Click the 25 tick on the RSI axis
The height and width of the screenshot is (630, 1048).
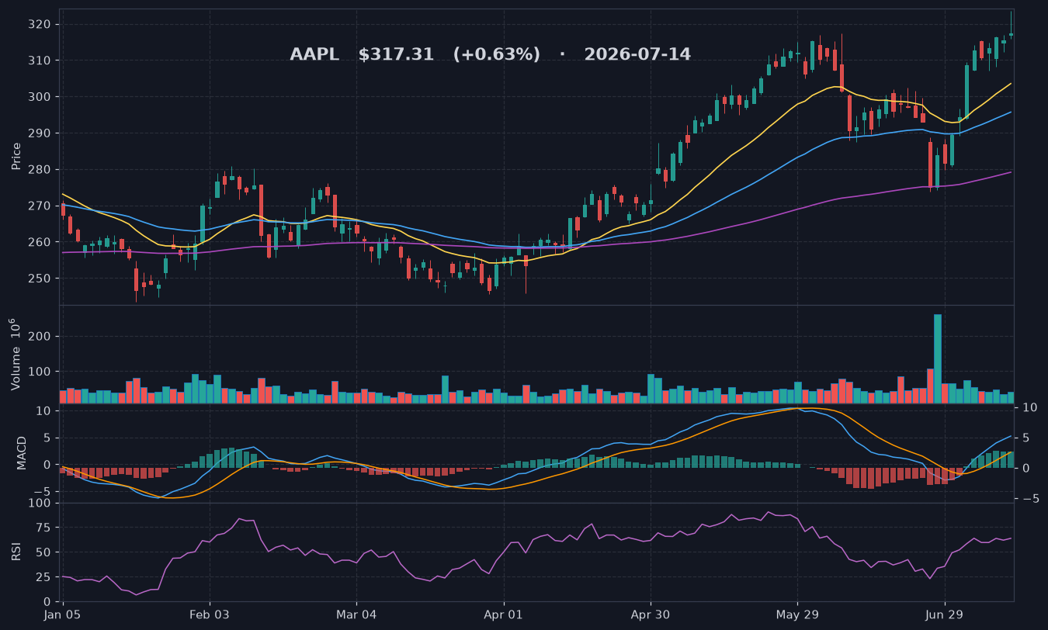[43, 577]
